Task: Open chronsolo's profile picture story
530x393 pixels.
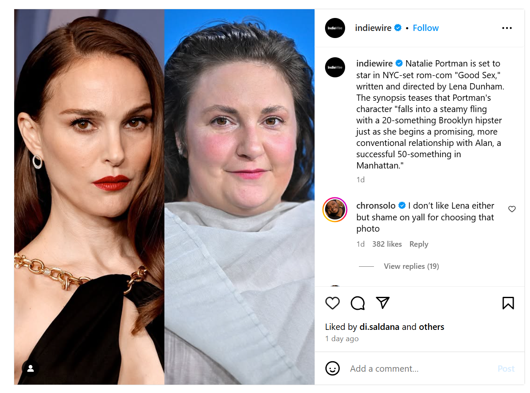Action: tap(335, 209)
